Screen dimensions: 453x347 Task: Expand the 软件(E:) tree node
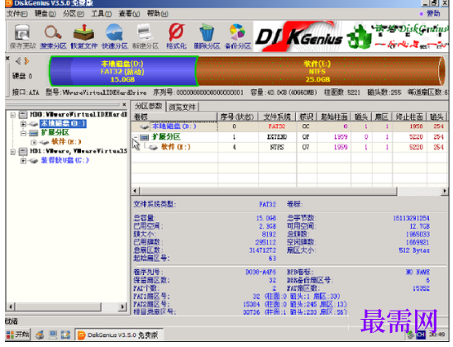tap(33, 142)
